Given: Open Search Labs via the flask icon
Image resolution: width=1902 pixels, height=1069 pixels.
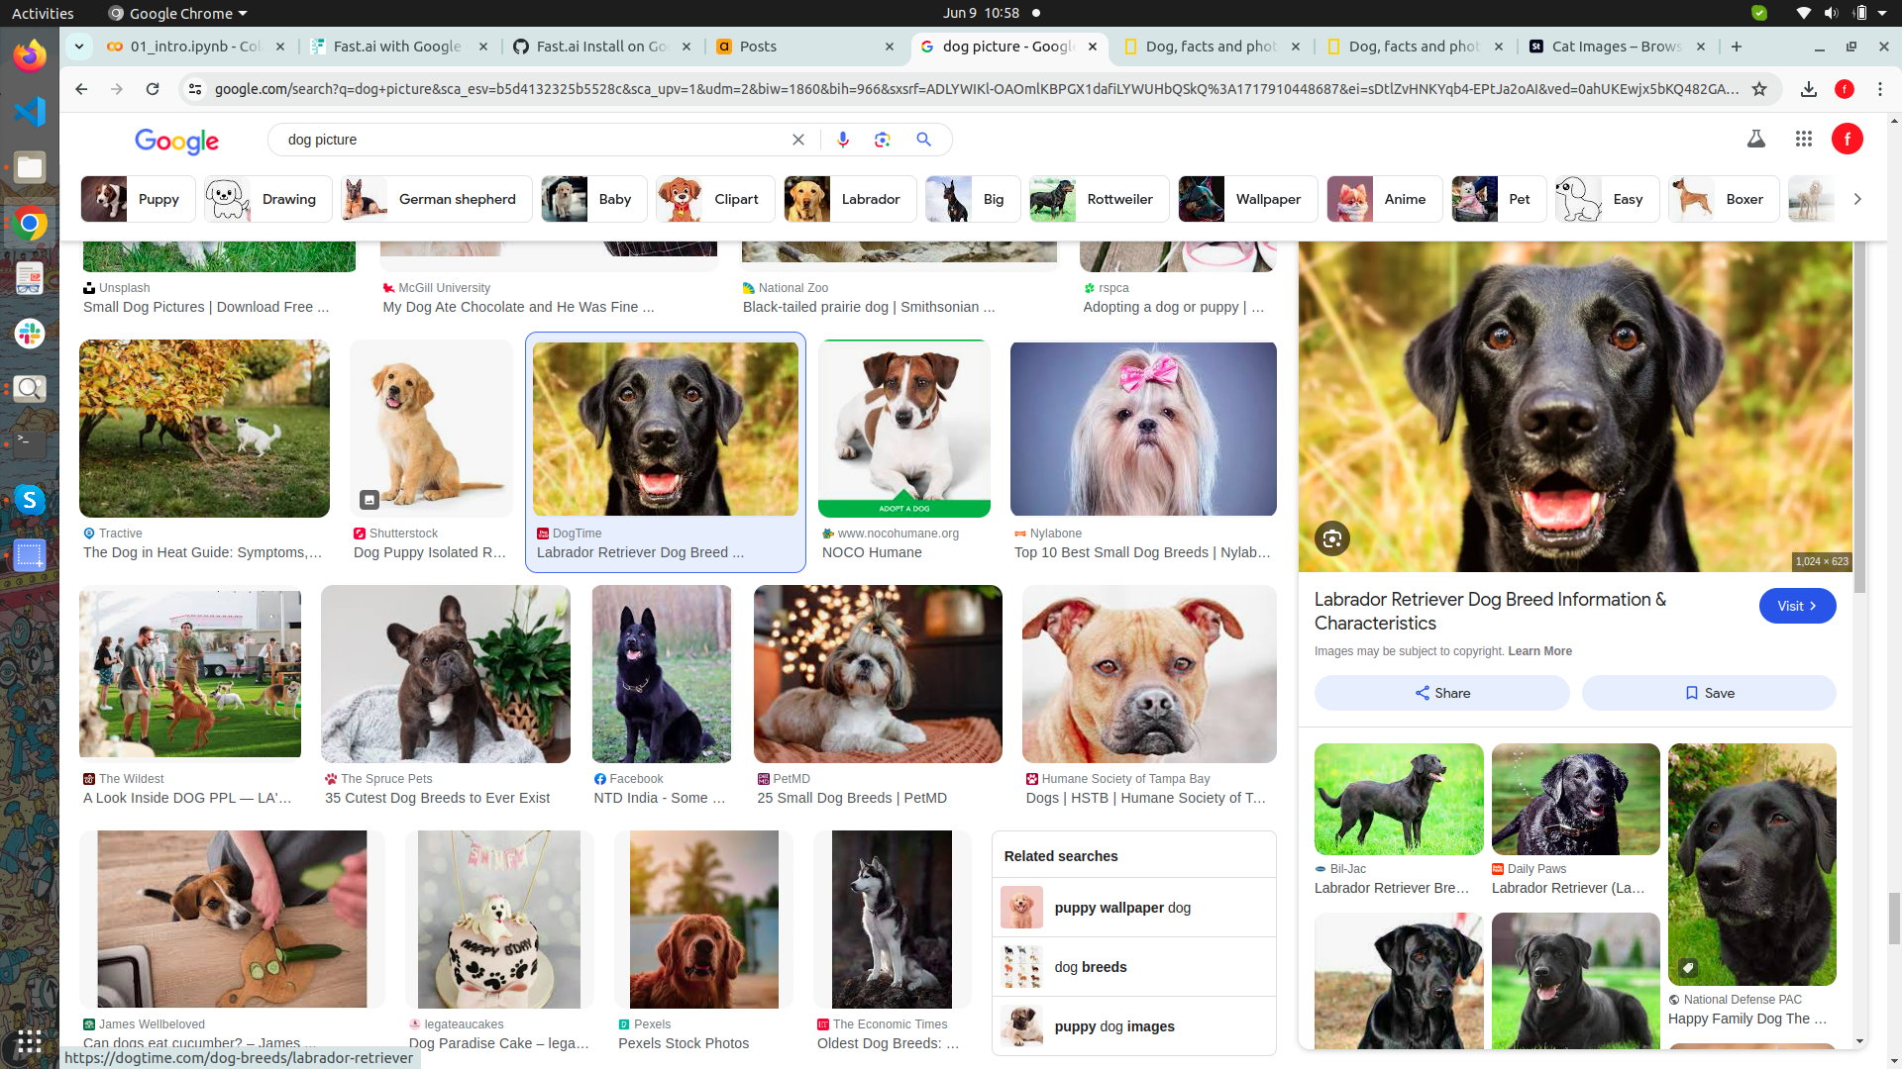Looking at the screenshot, I should click(1756, 139).
